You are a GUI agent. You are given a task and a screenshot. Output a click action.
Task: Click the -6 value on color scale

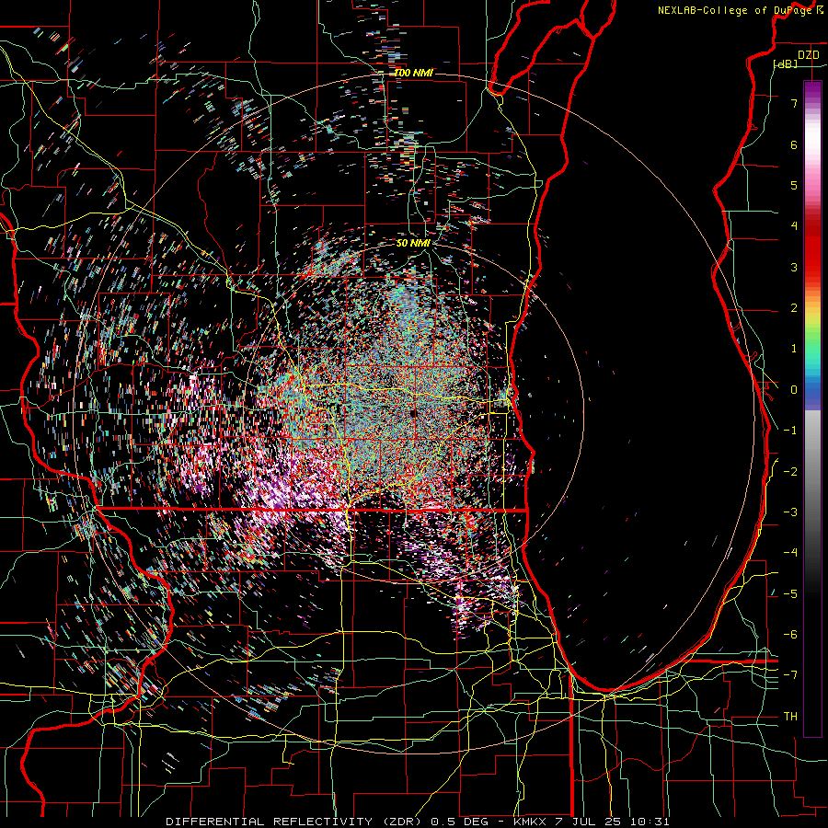(790, 635)
